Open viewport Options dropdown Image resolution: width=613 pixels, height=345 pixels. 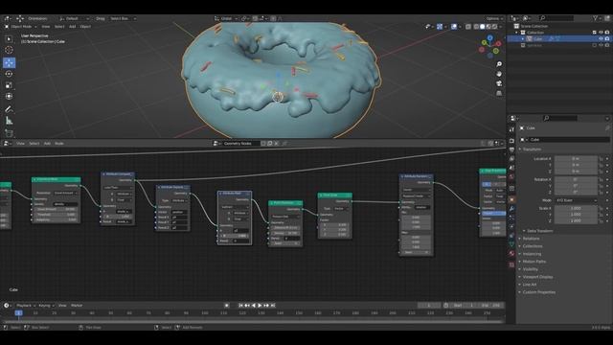coord(494,18)
